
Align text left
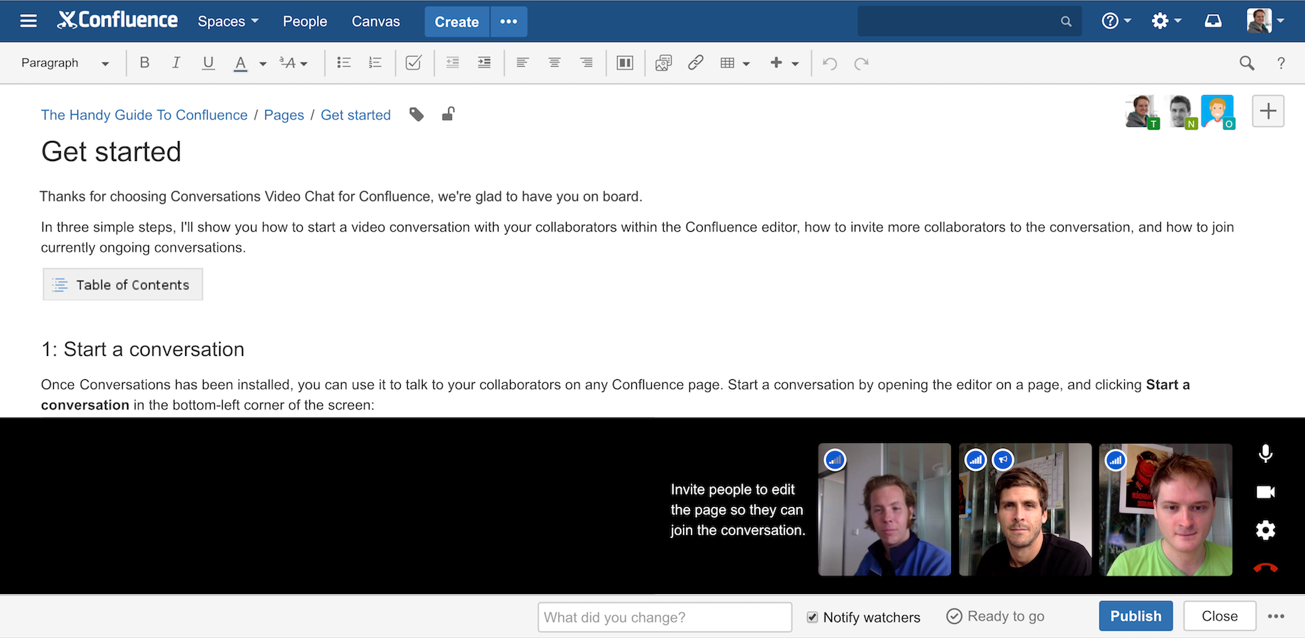coord(523,63)
